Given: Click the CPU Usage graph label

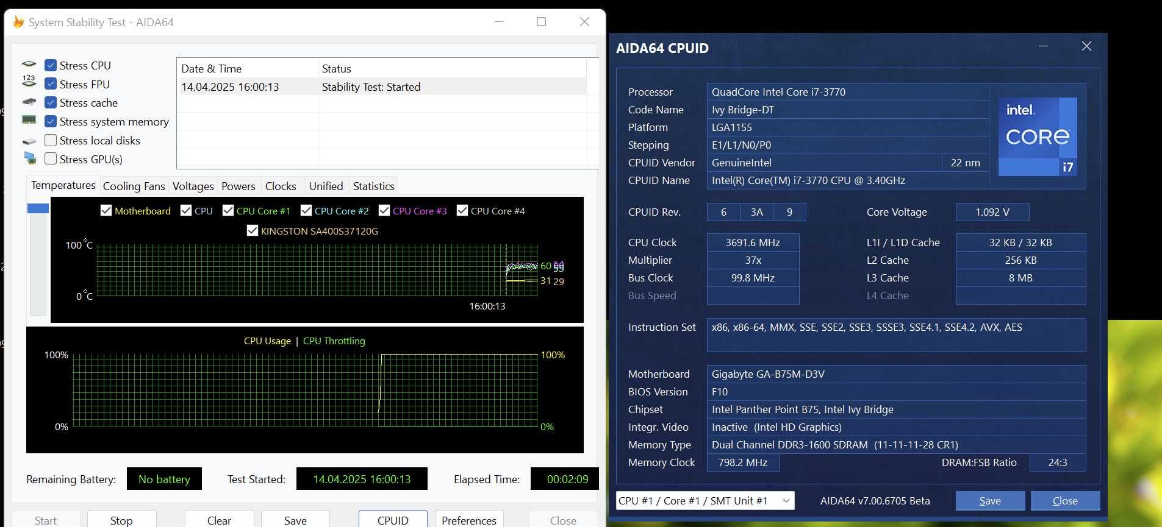Looking at the screenshot, I should point(267,341).
